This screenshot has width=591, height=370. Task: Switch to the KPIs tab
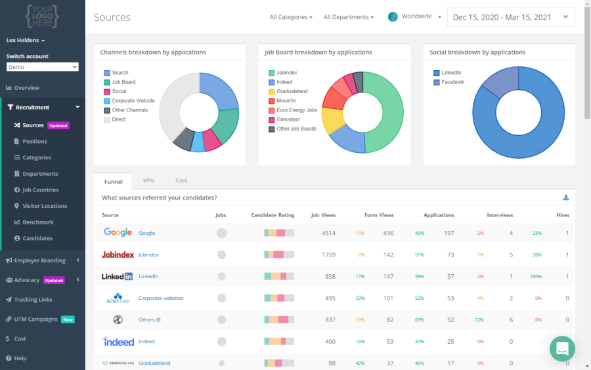(149, 180)
